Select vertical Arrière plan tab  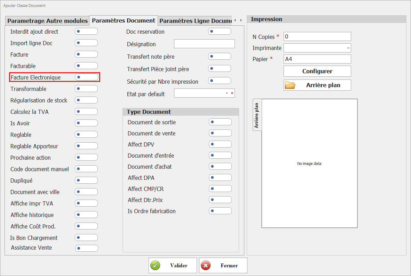[257, 115]
